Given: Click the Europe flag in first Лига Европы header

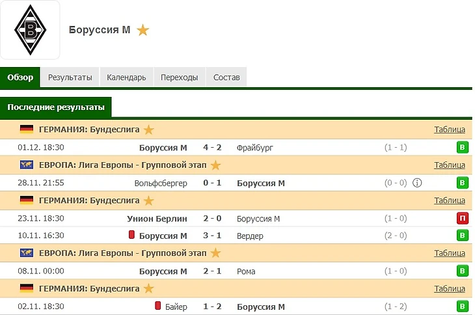Looking at the screenshot, I should click(27, 165).
